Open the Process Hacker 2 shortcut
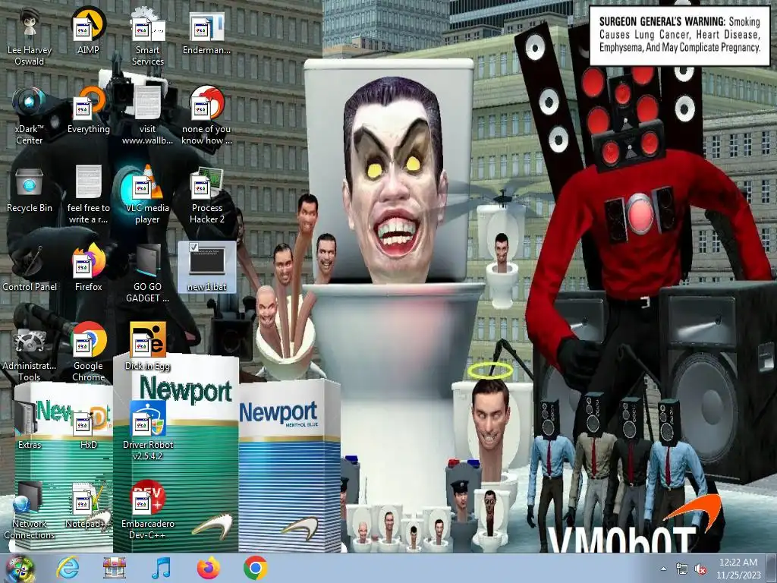777x583 pixels. tap(206, 195)
